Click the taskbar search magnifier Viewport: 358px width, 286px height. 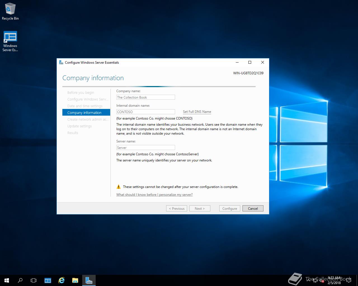(x=20, y=280)
